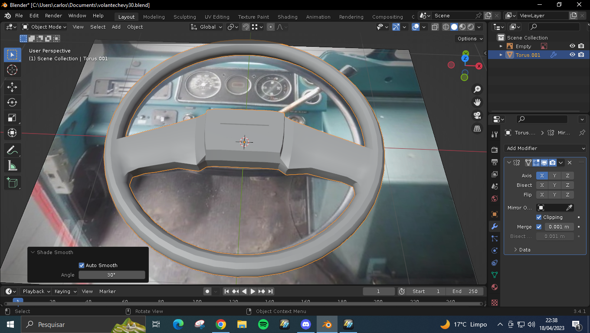
Task: Choose the Transform tool
Action: (12, 133)
